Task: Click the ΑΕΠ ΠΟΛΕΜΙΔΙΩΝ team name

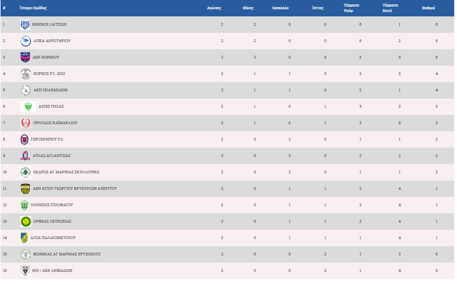Action: (x=50, y=90)
